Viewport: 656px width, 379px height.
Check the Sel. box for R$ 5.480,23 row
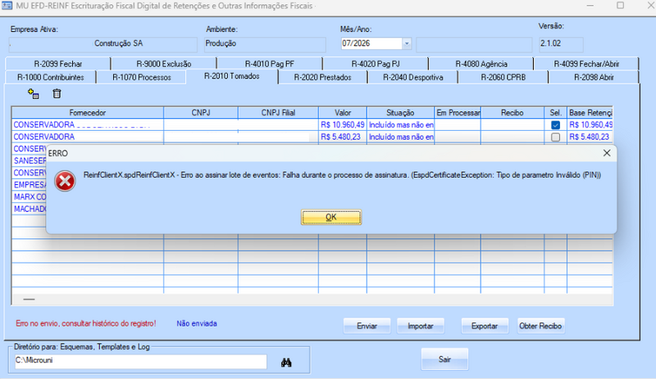555,137
